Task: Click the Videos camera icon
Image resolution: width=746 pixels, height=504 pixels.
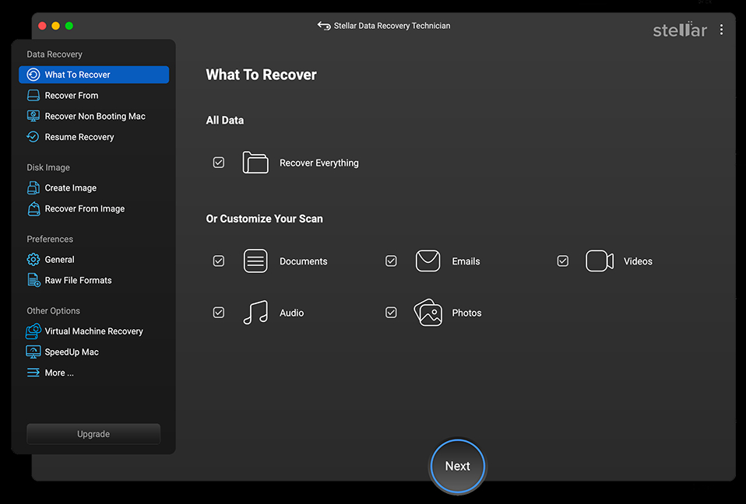Action: click(600, 261)
